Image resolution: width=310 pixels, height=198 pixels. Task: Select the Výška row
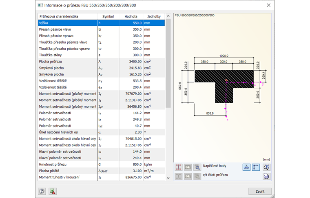pos(67,23)
